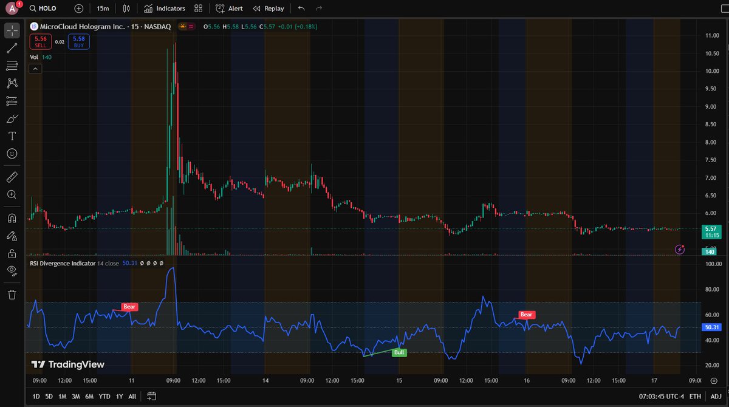
Task: Toggle stay in drawing mode
Action: (12, 235)
